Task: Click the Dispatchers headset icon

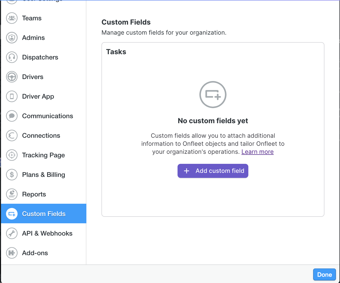Action: 12,57
